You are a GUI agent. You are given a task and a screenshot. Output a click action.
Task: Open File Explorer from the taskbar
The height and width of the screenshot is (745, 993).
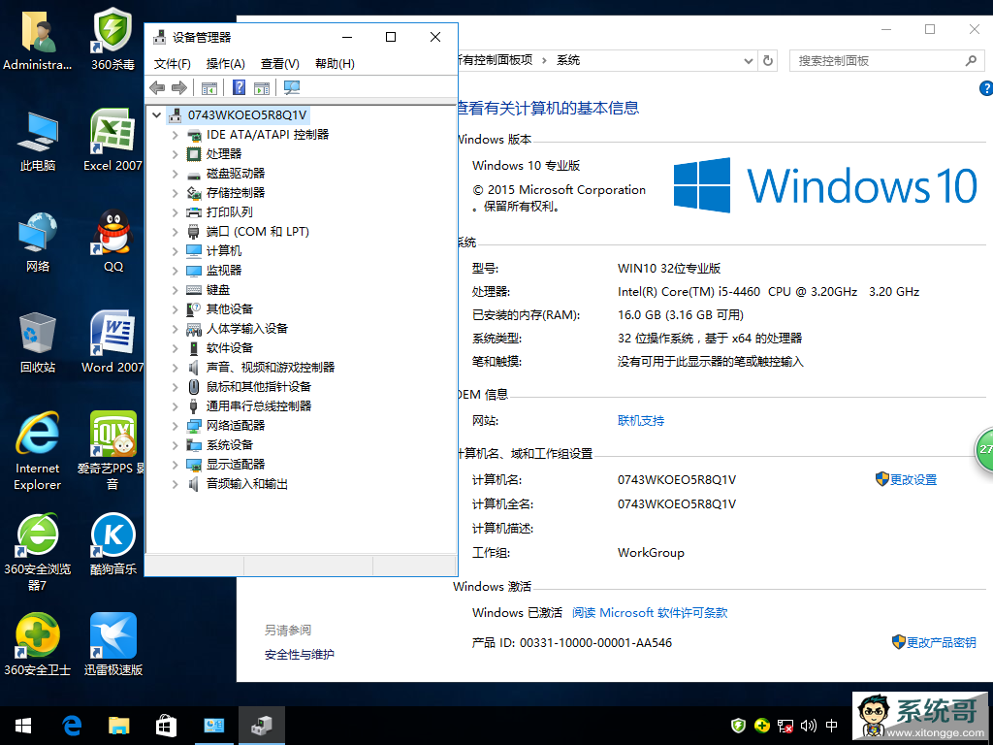point(118,726)
